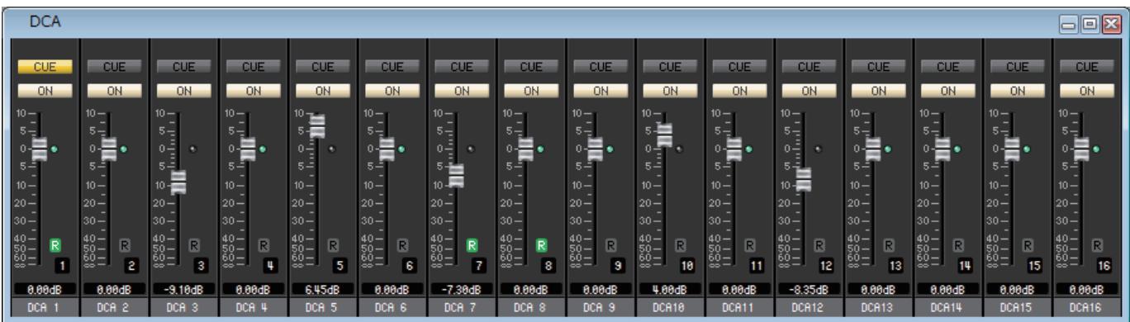Toggle the R icon on DCA 9
This screenshot has width=1130, height=322.
[x=611, y=244]
